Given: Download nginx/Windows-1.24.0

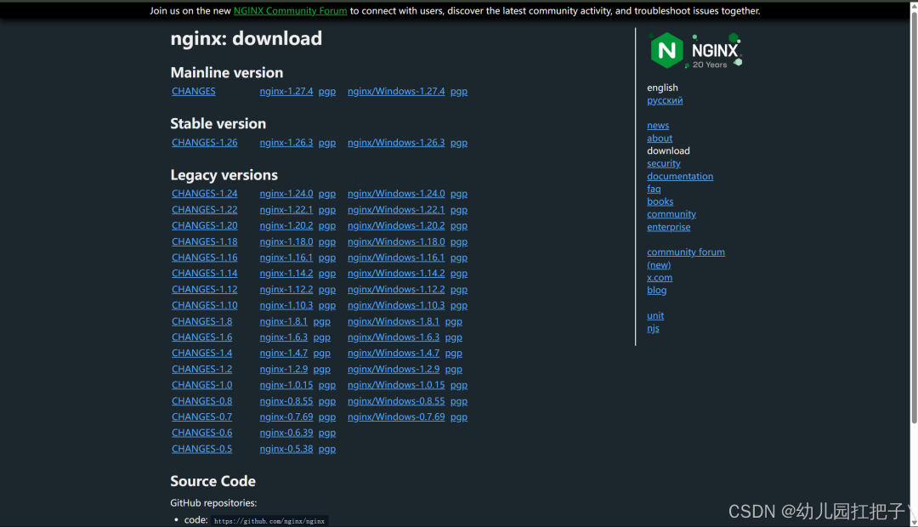Looking at the screenshot, I should coord(396,193).
